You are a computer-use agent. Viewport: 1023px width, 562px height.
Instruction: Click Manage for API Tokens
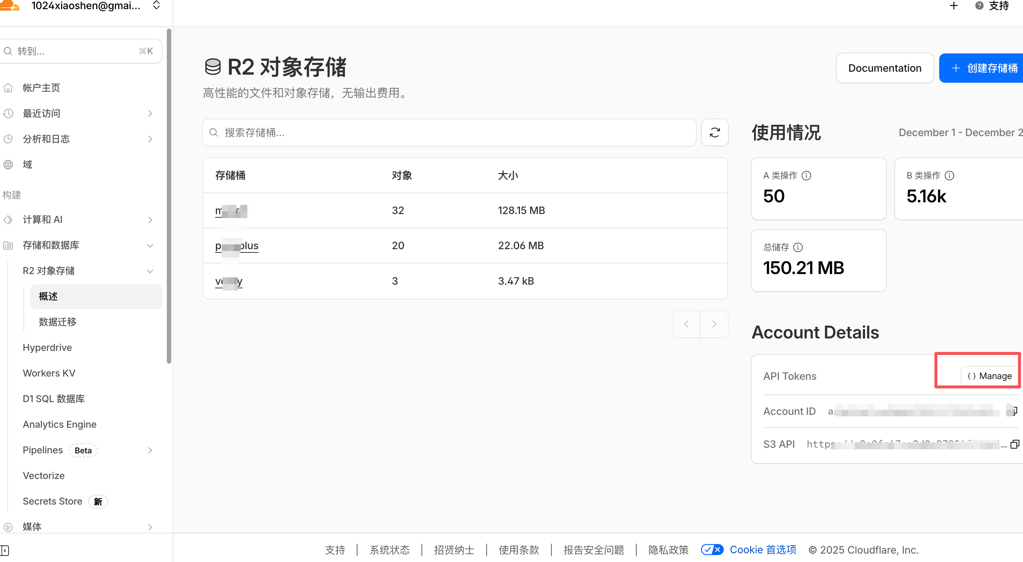click(x=989, y=376)
